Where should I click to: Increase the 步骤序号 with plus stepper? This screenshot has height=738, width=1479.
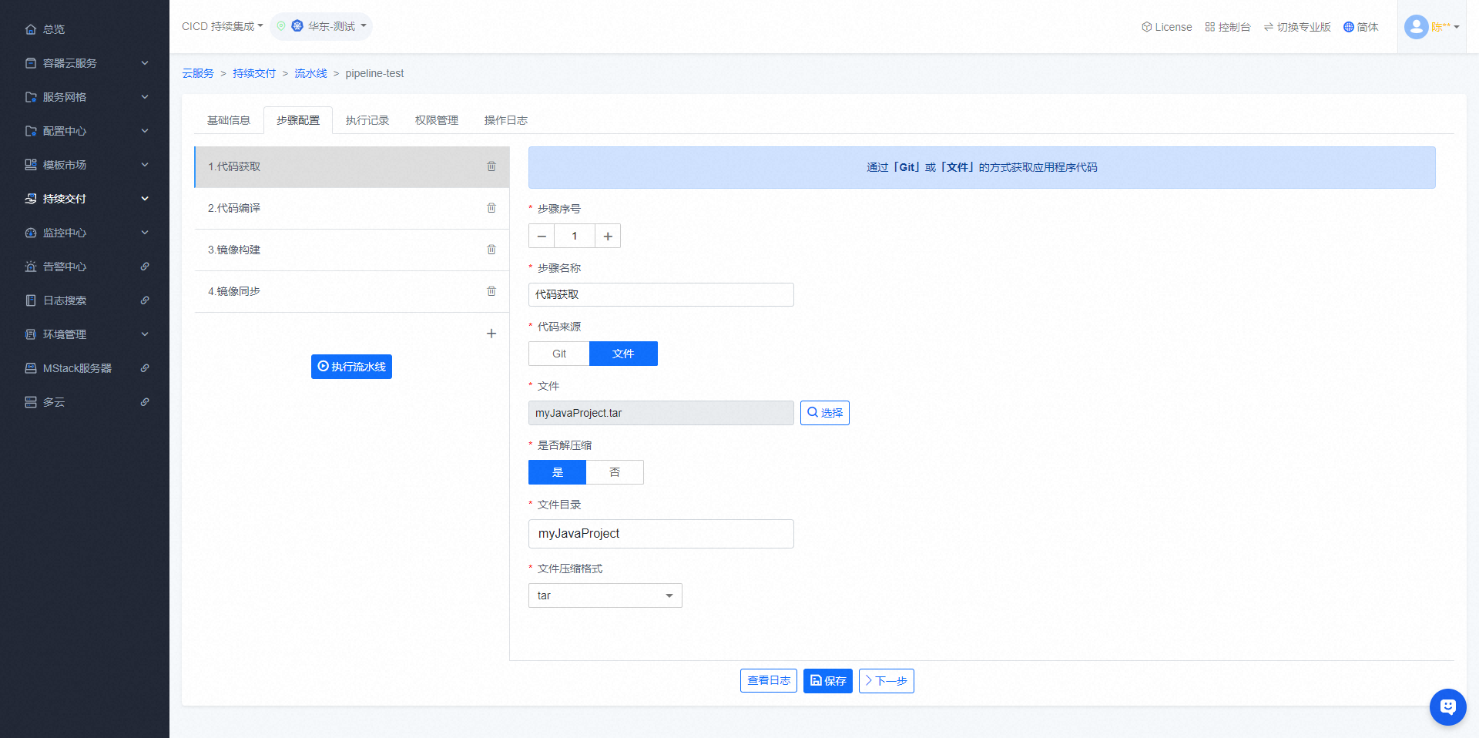608,236
